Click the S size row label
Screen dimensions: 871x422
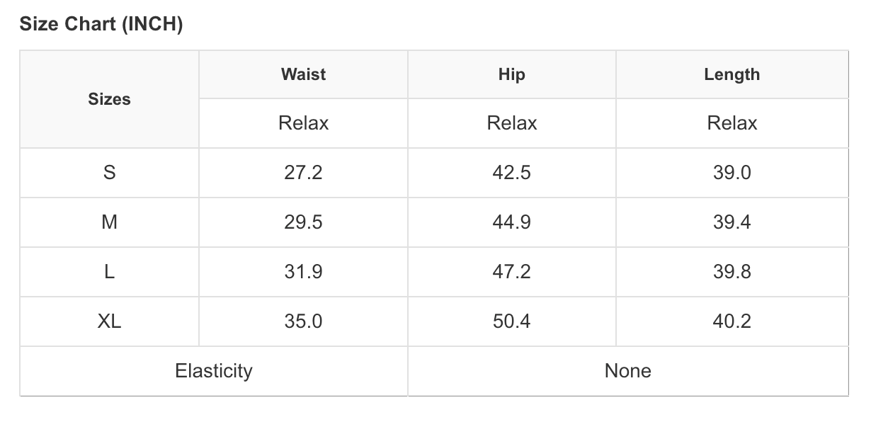coord(109,173)
